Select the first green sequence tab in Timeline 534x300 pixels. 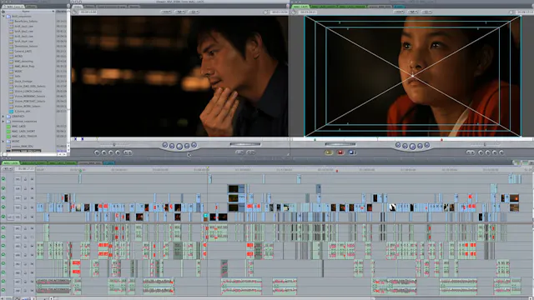tap(11, 163)
